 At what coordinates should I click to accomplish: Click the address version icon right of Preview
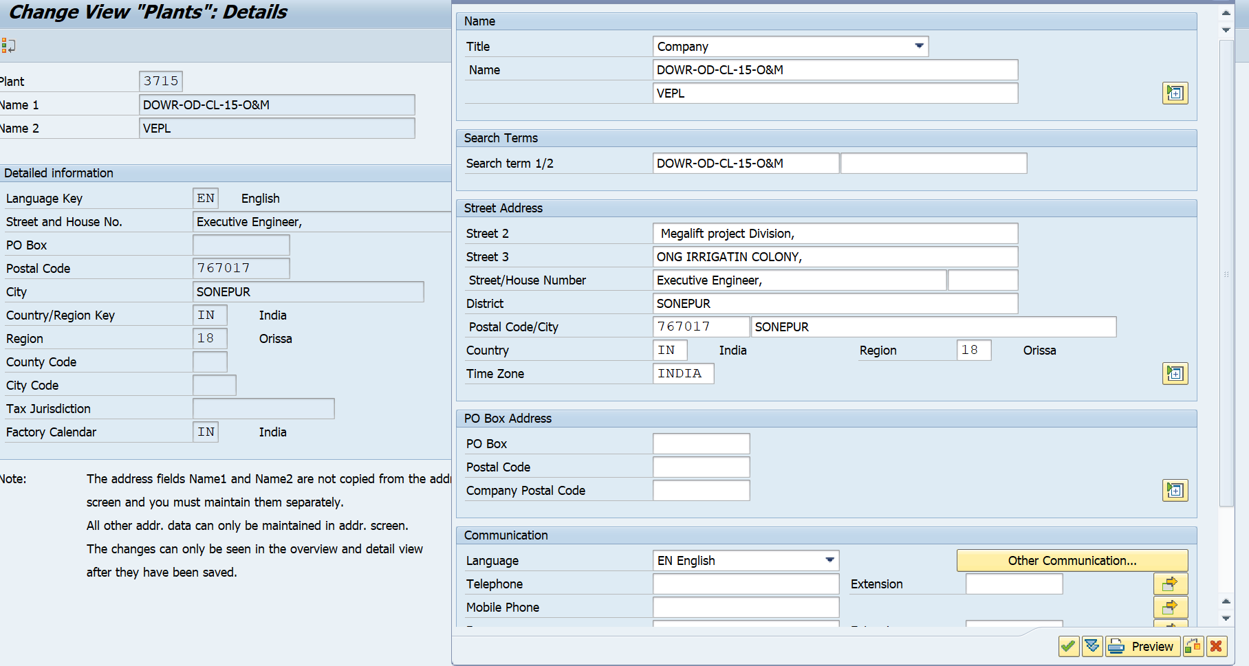(1193, 647)
